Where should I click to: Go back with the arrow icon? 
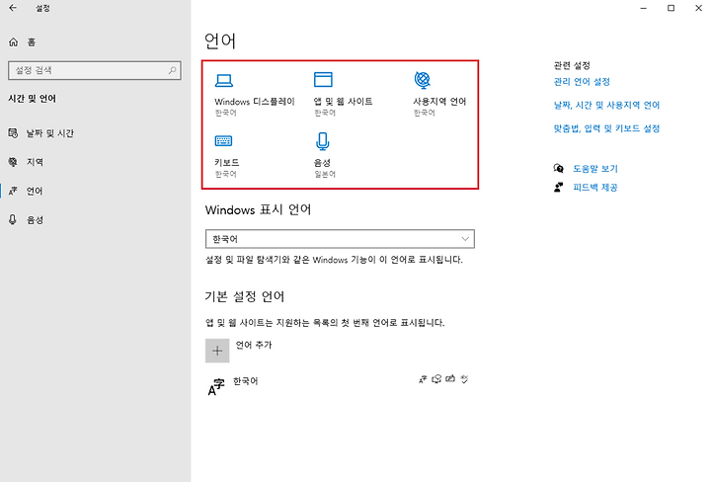point(13,8)
